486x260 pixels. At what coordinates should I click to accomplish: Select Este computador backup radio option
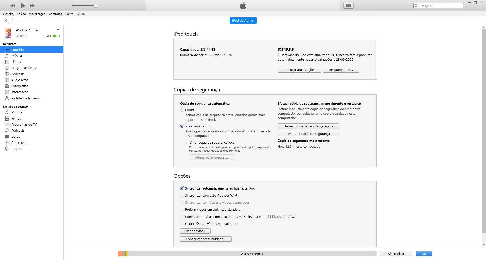182,126
